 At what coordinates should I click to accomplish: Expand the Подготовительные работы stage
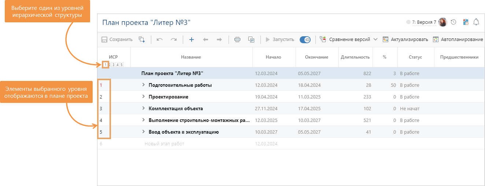(144, 85)
